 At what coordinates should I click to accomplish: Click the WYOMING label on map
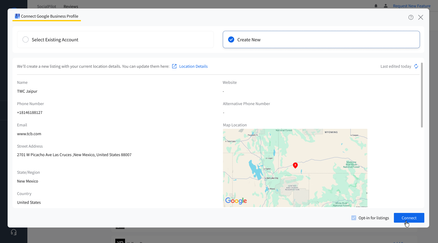[331, 132]
